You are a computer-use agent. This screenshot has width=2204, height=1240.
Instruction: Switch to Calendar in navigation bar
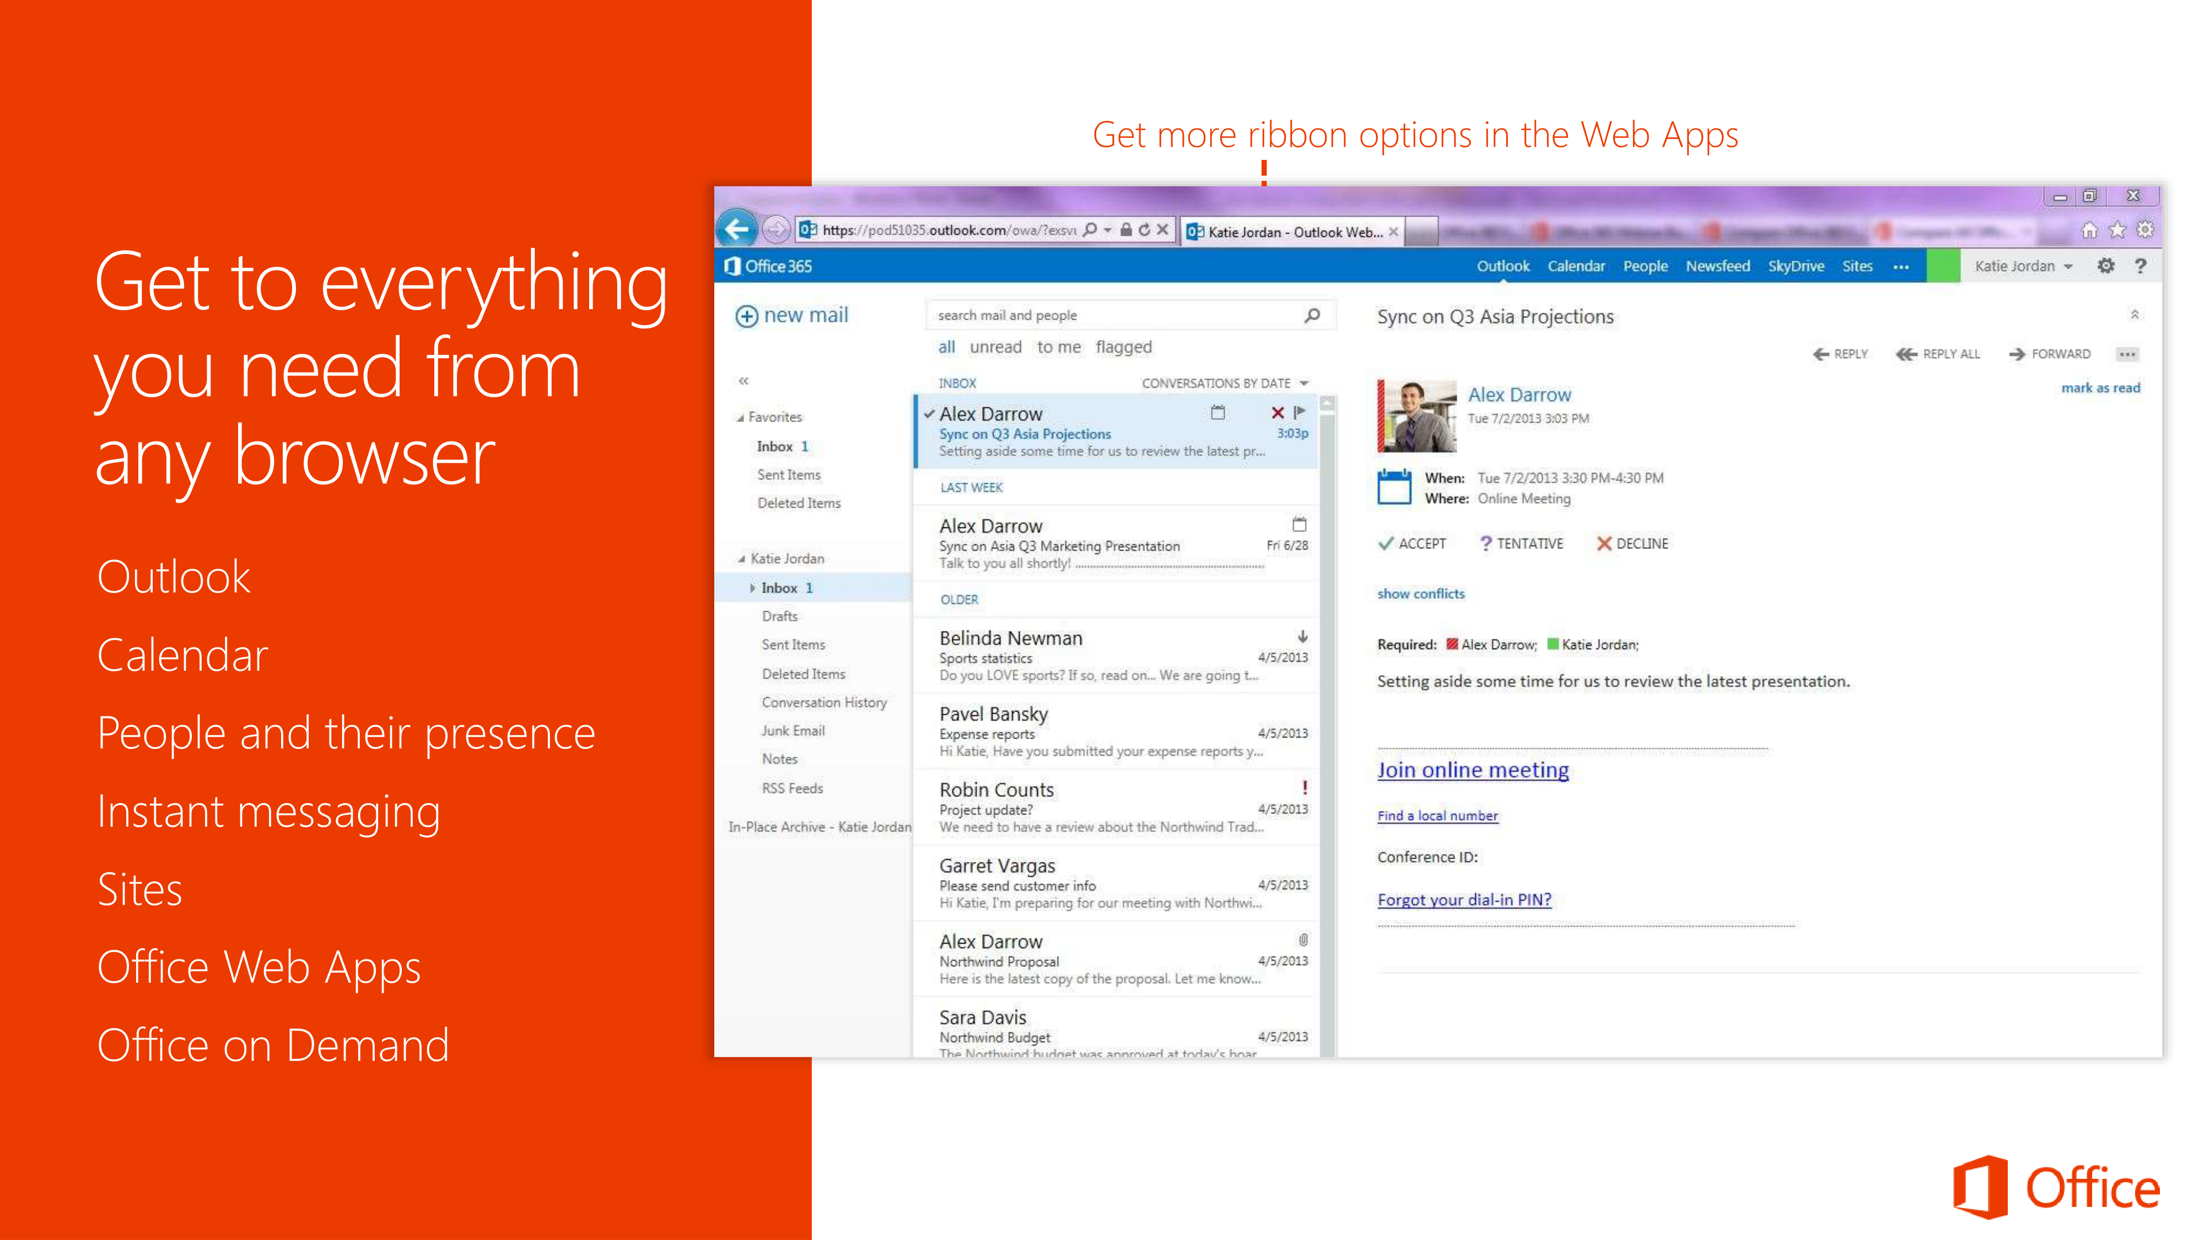pos(1576,266)
